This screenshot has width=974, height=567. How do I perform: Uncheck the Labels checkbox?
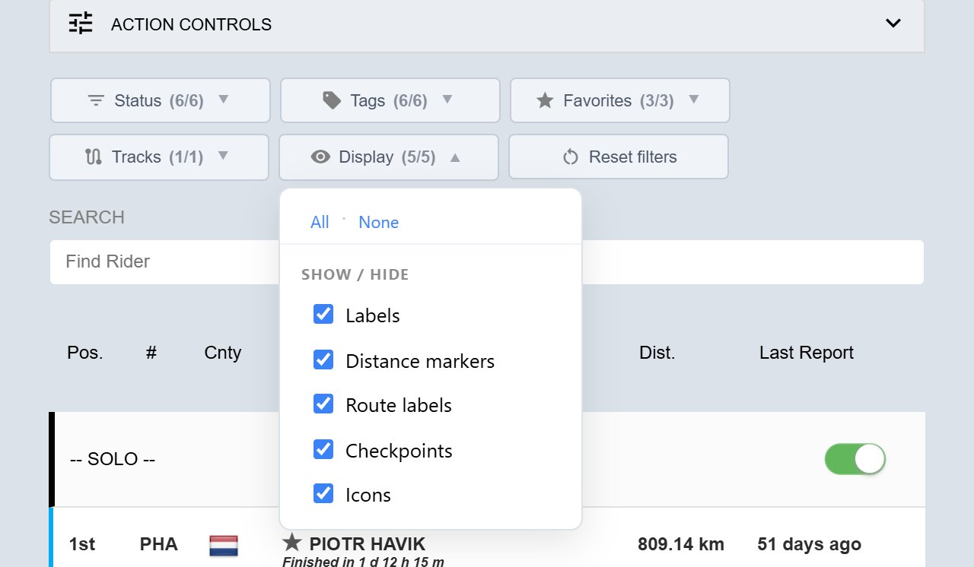tap(323, 314)
